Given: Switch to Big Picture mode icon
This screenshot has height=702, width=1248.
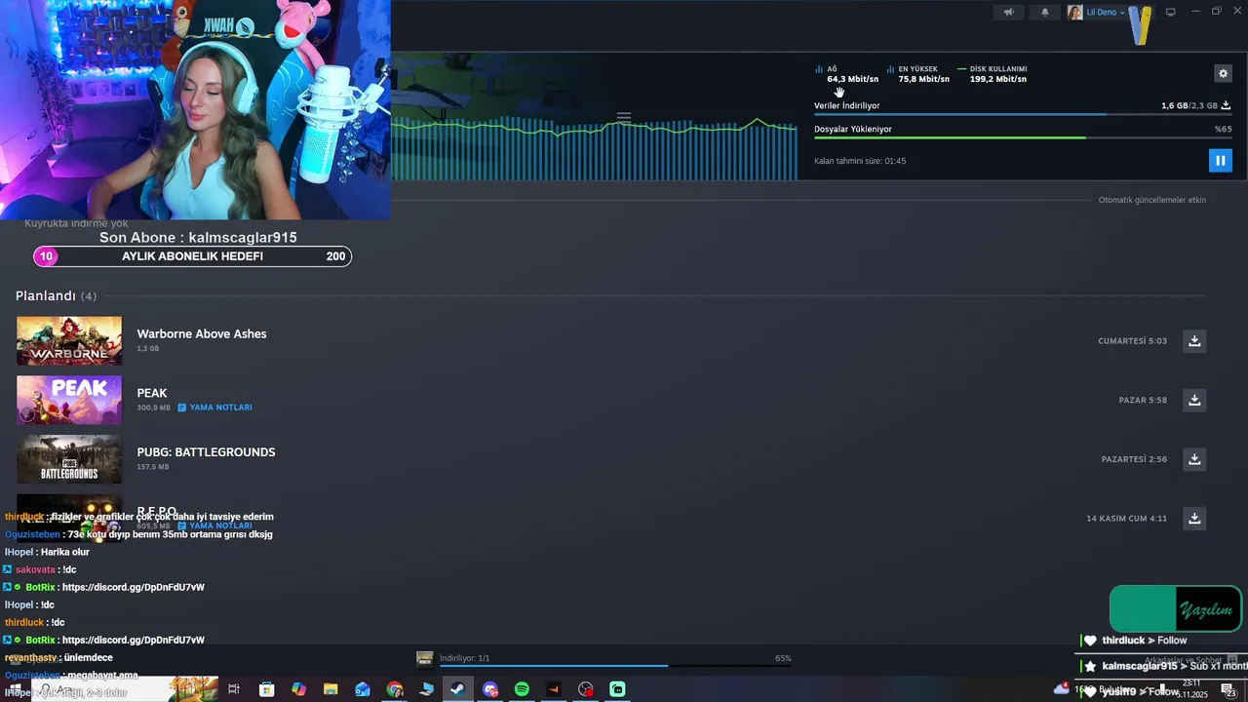Looking at the screenshot, I should 1170,13.
